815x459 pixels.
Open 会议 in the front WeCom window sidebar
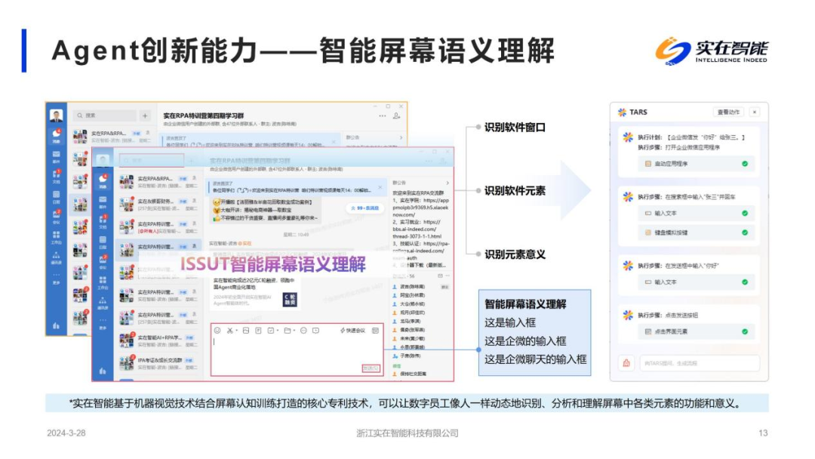pyautogui.click(x=103, y=261)
